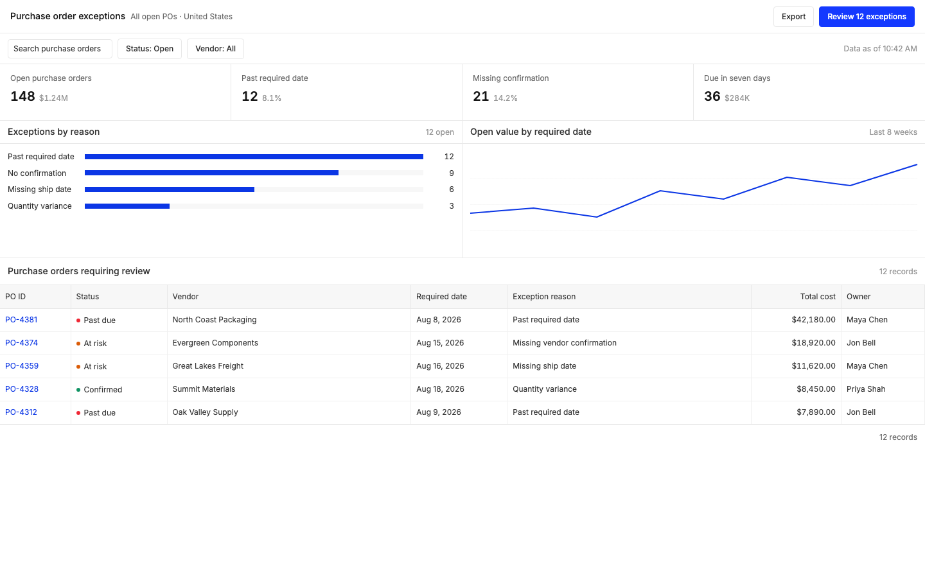Focus the Search purchase orders field
This screenshot has height=578, width=925.
[x=60, y=49]
